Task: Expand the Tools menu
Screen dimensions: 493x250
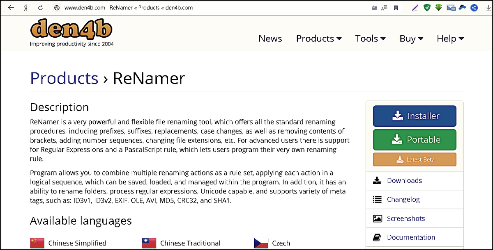Action: [371, 39]
